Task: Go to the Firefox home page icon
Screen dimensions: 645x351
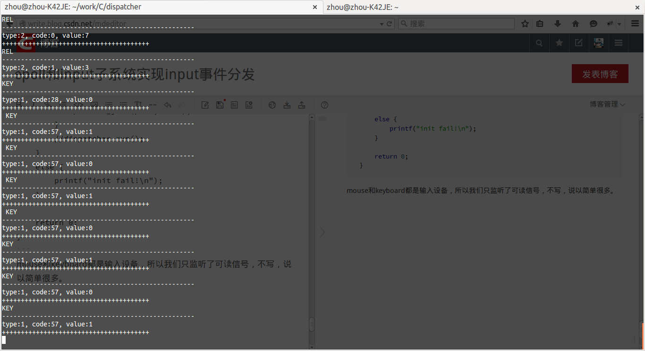Action: 576,24
